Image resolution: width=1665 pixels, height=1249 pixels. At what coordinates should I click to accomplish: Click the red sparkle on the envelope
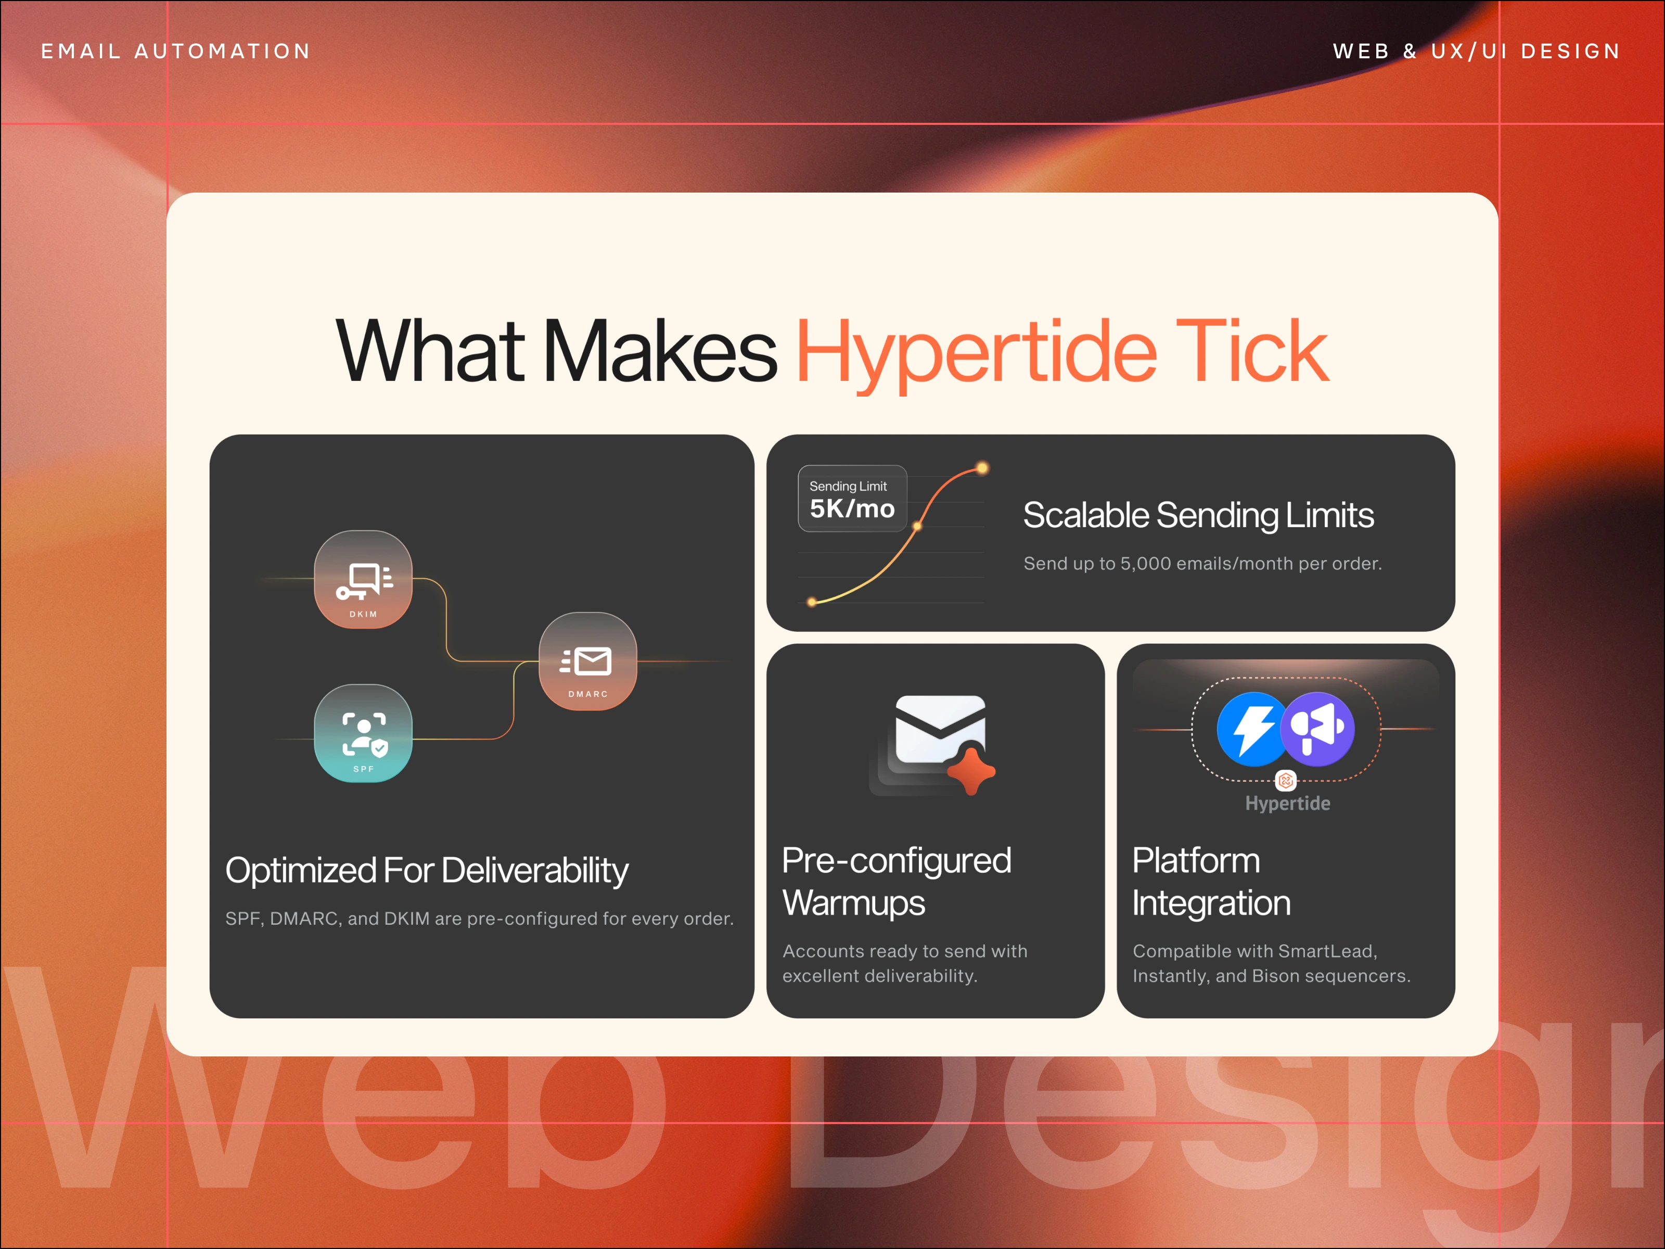point(971,771)
